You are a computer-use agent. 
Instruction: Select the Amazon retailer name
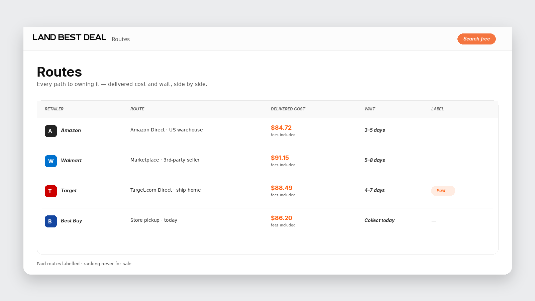pyautogui.click(x=71, y=130)
